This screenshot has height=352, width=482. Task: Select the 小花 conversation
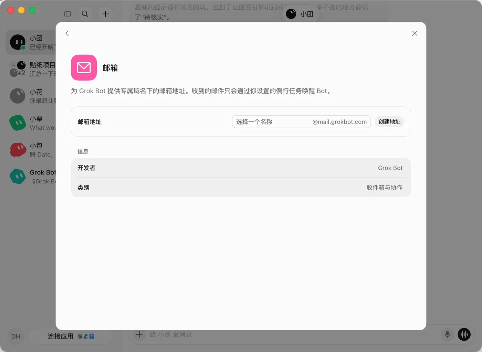tap(31, 96)
